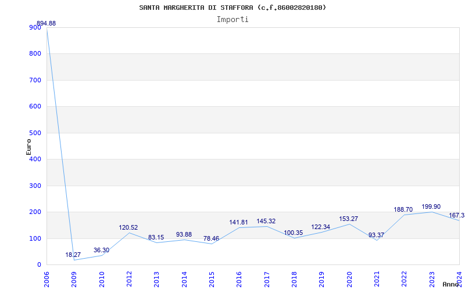Click the 100.35 data label
The image size is (465, 290).
[294, 233]
